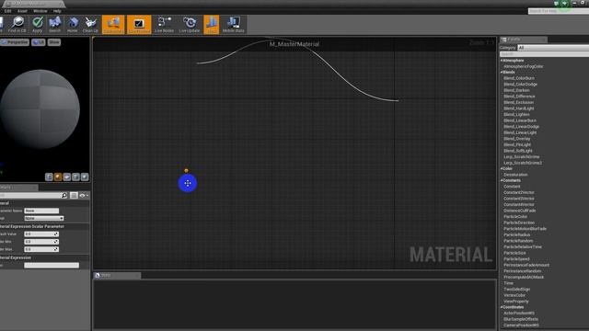Select Blend_LinearBurn in palette
Image resolution: width=589 pixels, height=331 pixels.
pyautogui.click(x=520, y=120)
